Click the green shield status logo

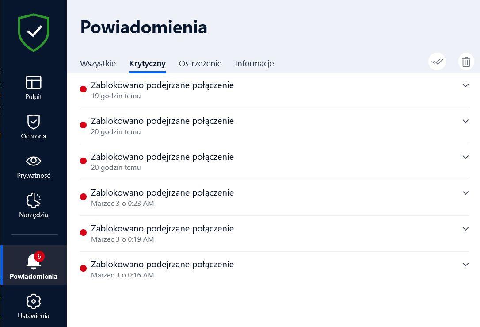click(x=34, y=32)
